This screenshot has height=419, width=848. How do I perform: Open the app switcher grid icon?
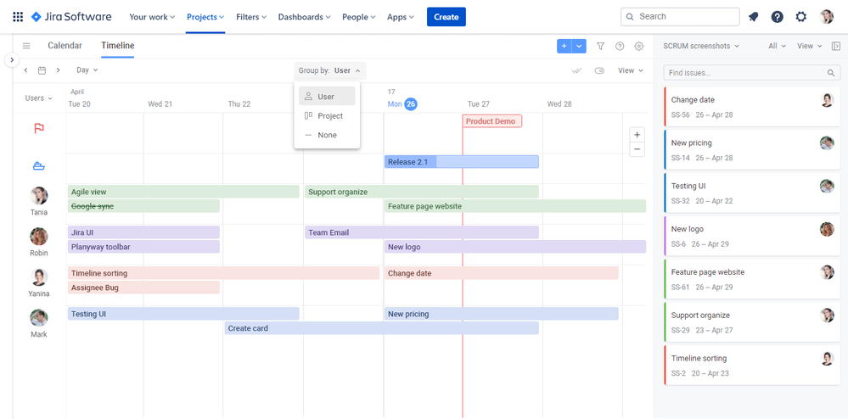pos(18,17)
